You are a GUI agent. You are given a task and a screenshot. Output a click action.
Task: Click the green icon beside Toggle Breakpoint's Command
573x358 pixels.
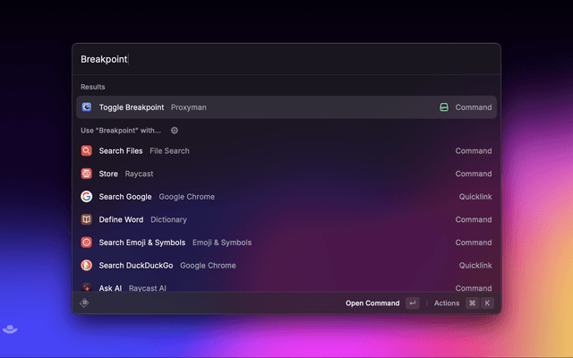(443, 107)
